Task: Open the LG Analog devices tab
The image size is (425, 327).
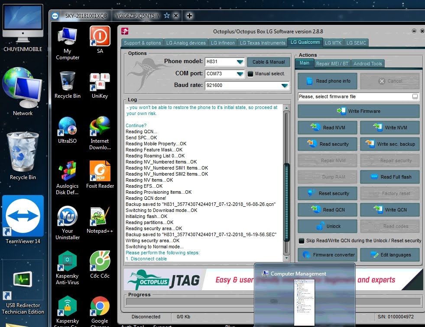Action: [186, 43]
